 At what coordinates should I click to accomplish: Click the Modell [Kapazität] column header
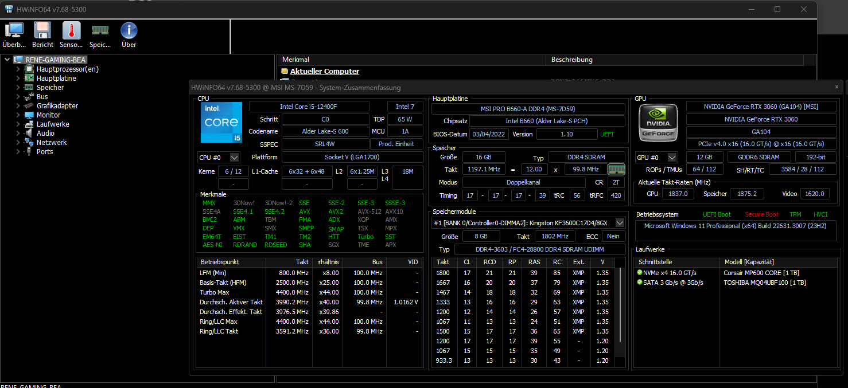click(x=779, y=262)
